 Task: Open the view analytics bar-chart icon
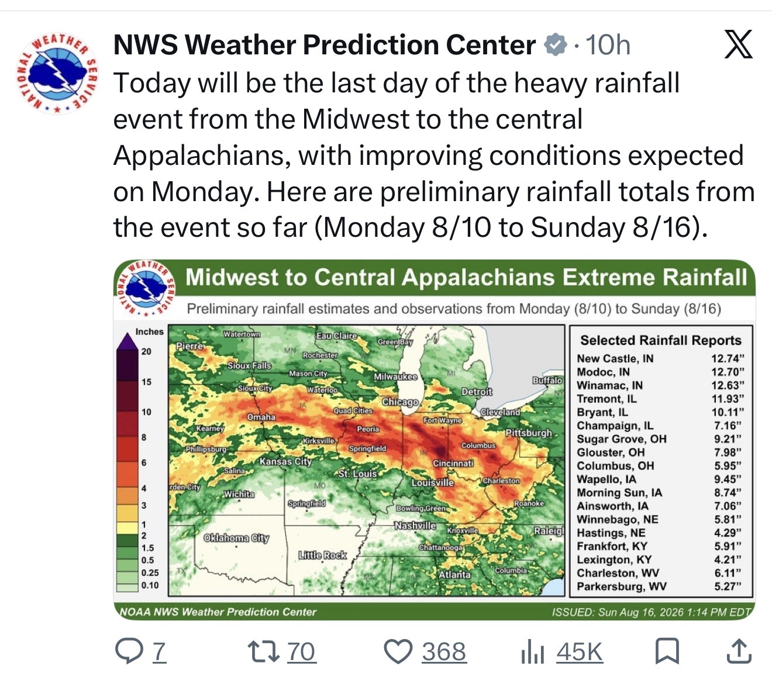532,651
